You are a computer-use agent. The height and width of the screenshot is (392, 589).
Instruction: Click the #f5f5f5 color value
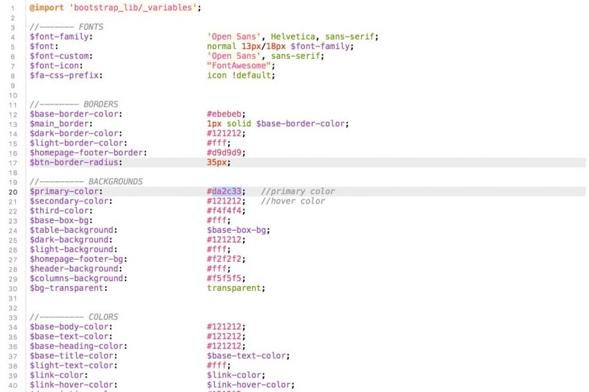point(226,278)
